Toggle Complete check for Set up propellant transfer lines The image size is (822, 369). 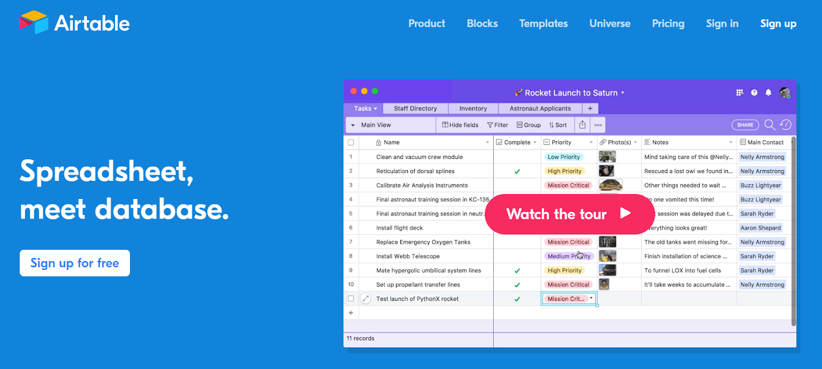click(517, 285)
